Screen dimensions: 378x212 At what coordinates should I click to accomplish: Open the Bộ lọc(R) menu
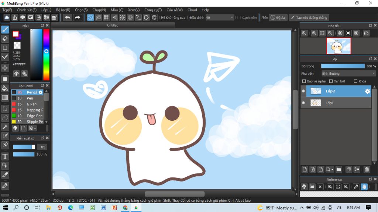63,10
